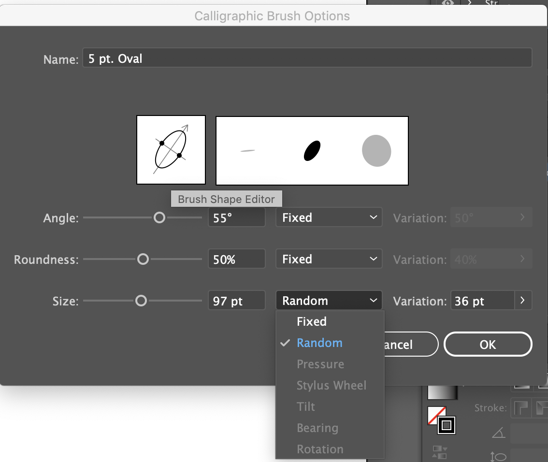
Task: Click the angle measurement icon near the Stroke panel
Action: (499, 432)
